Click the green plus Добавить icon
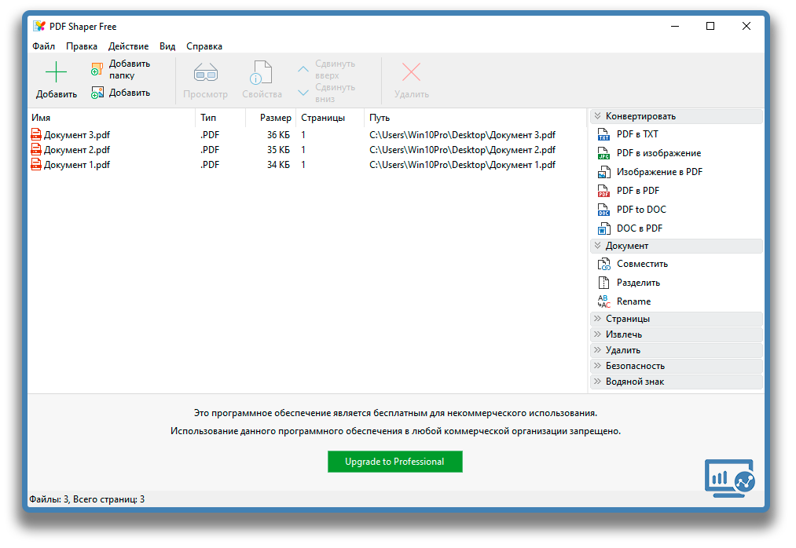 coord(56,72)
